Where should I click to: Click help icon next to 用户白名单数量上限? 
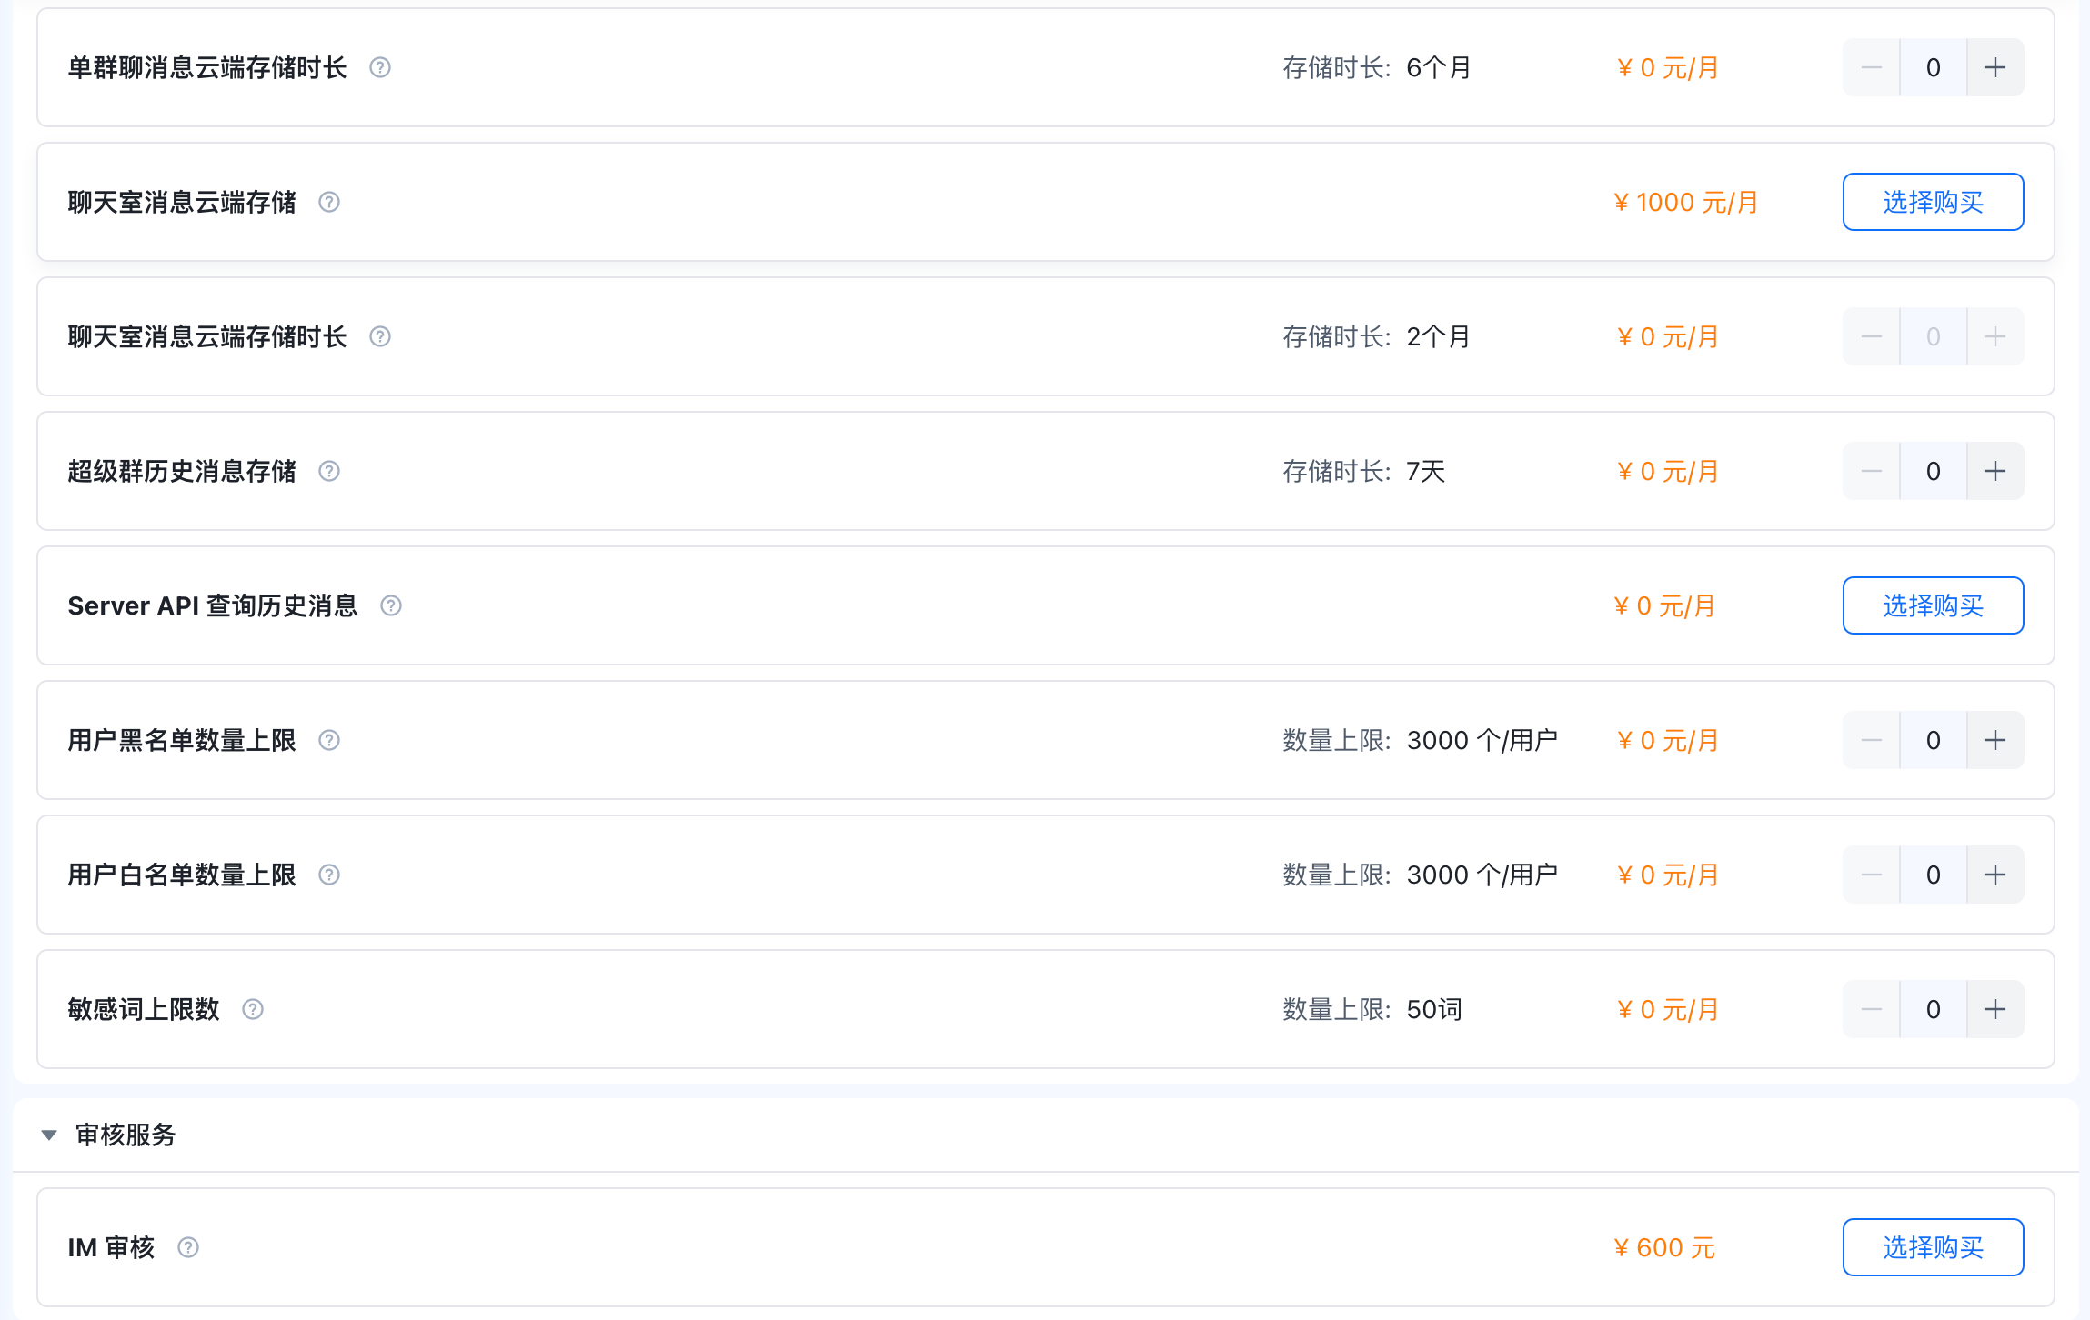pyautogui.click(x=329, y=875)
